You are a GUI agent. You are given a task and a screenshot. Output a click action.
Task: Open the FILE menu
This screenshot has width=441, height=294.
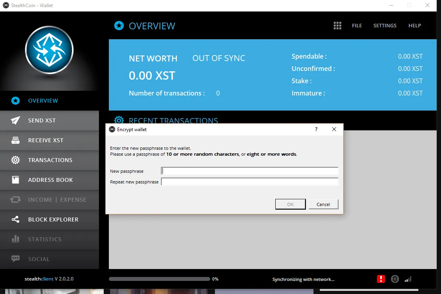tap(357, 25)
